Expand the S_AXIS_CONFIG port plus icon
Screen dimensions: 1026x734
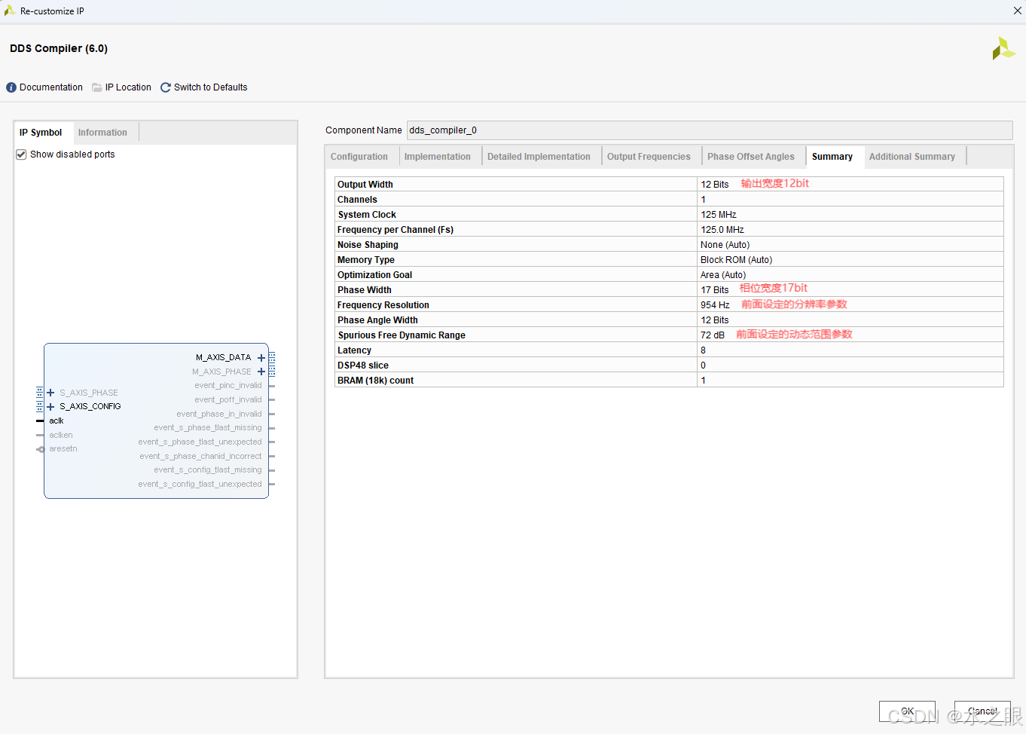50,407
